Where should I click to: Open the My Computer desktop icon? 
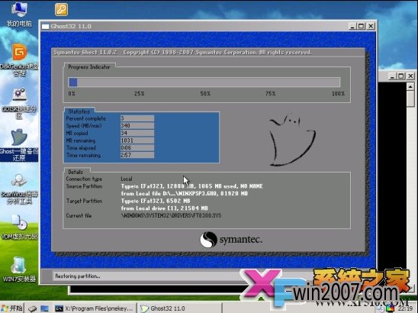(18, 14)
